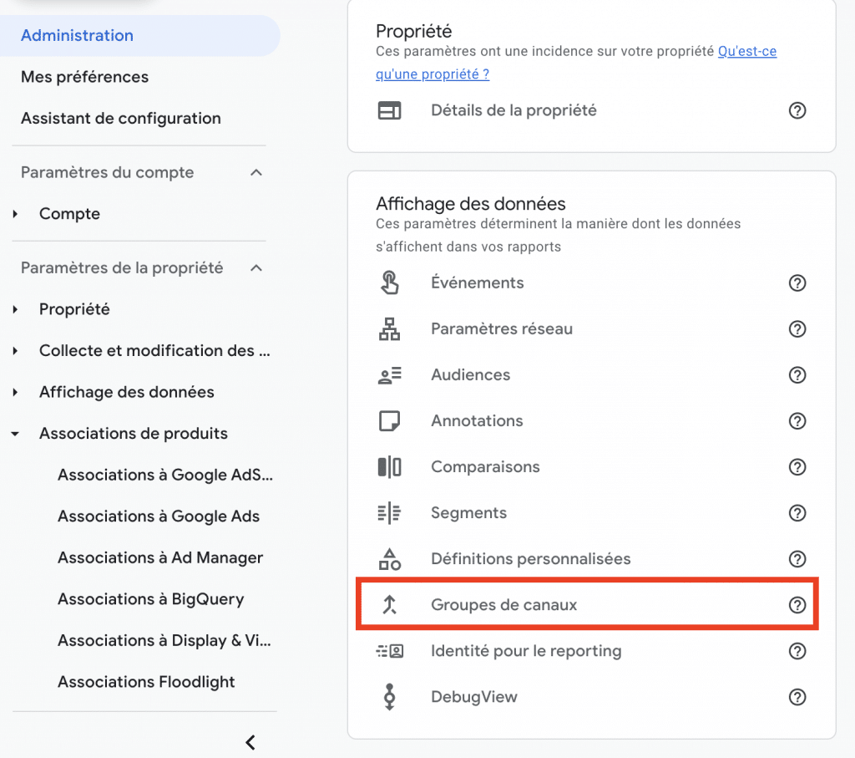The height and width of the screenshot is (758, 855).
Task: Click the Définitions personnalisées shapes icon
Action: point(389,559)
